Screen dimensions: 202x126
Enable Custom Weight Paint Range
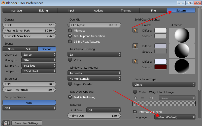135,92
